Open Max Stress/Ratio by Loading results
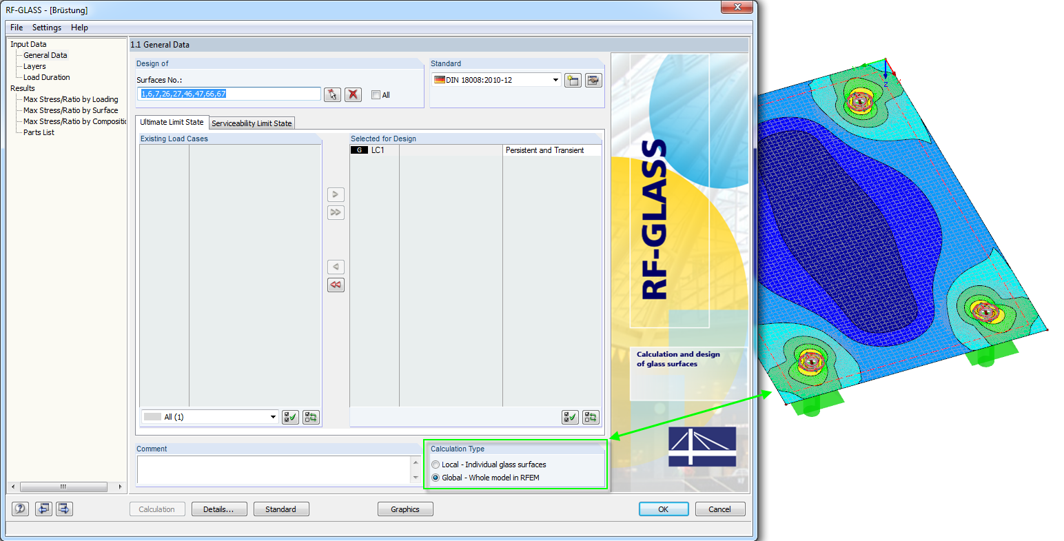 click(71, 99)
